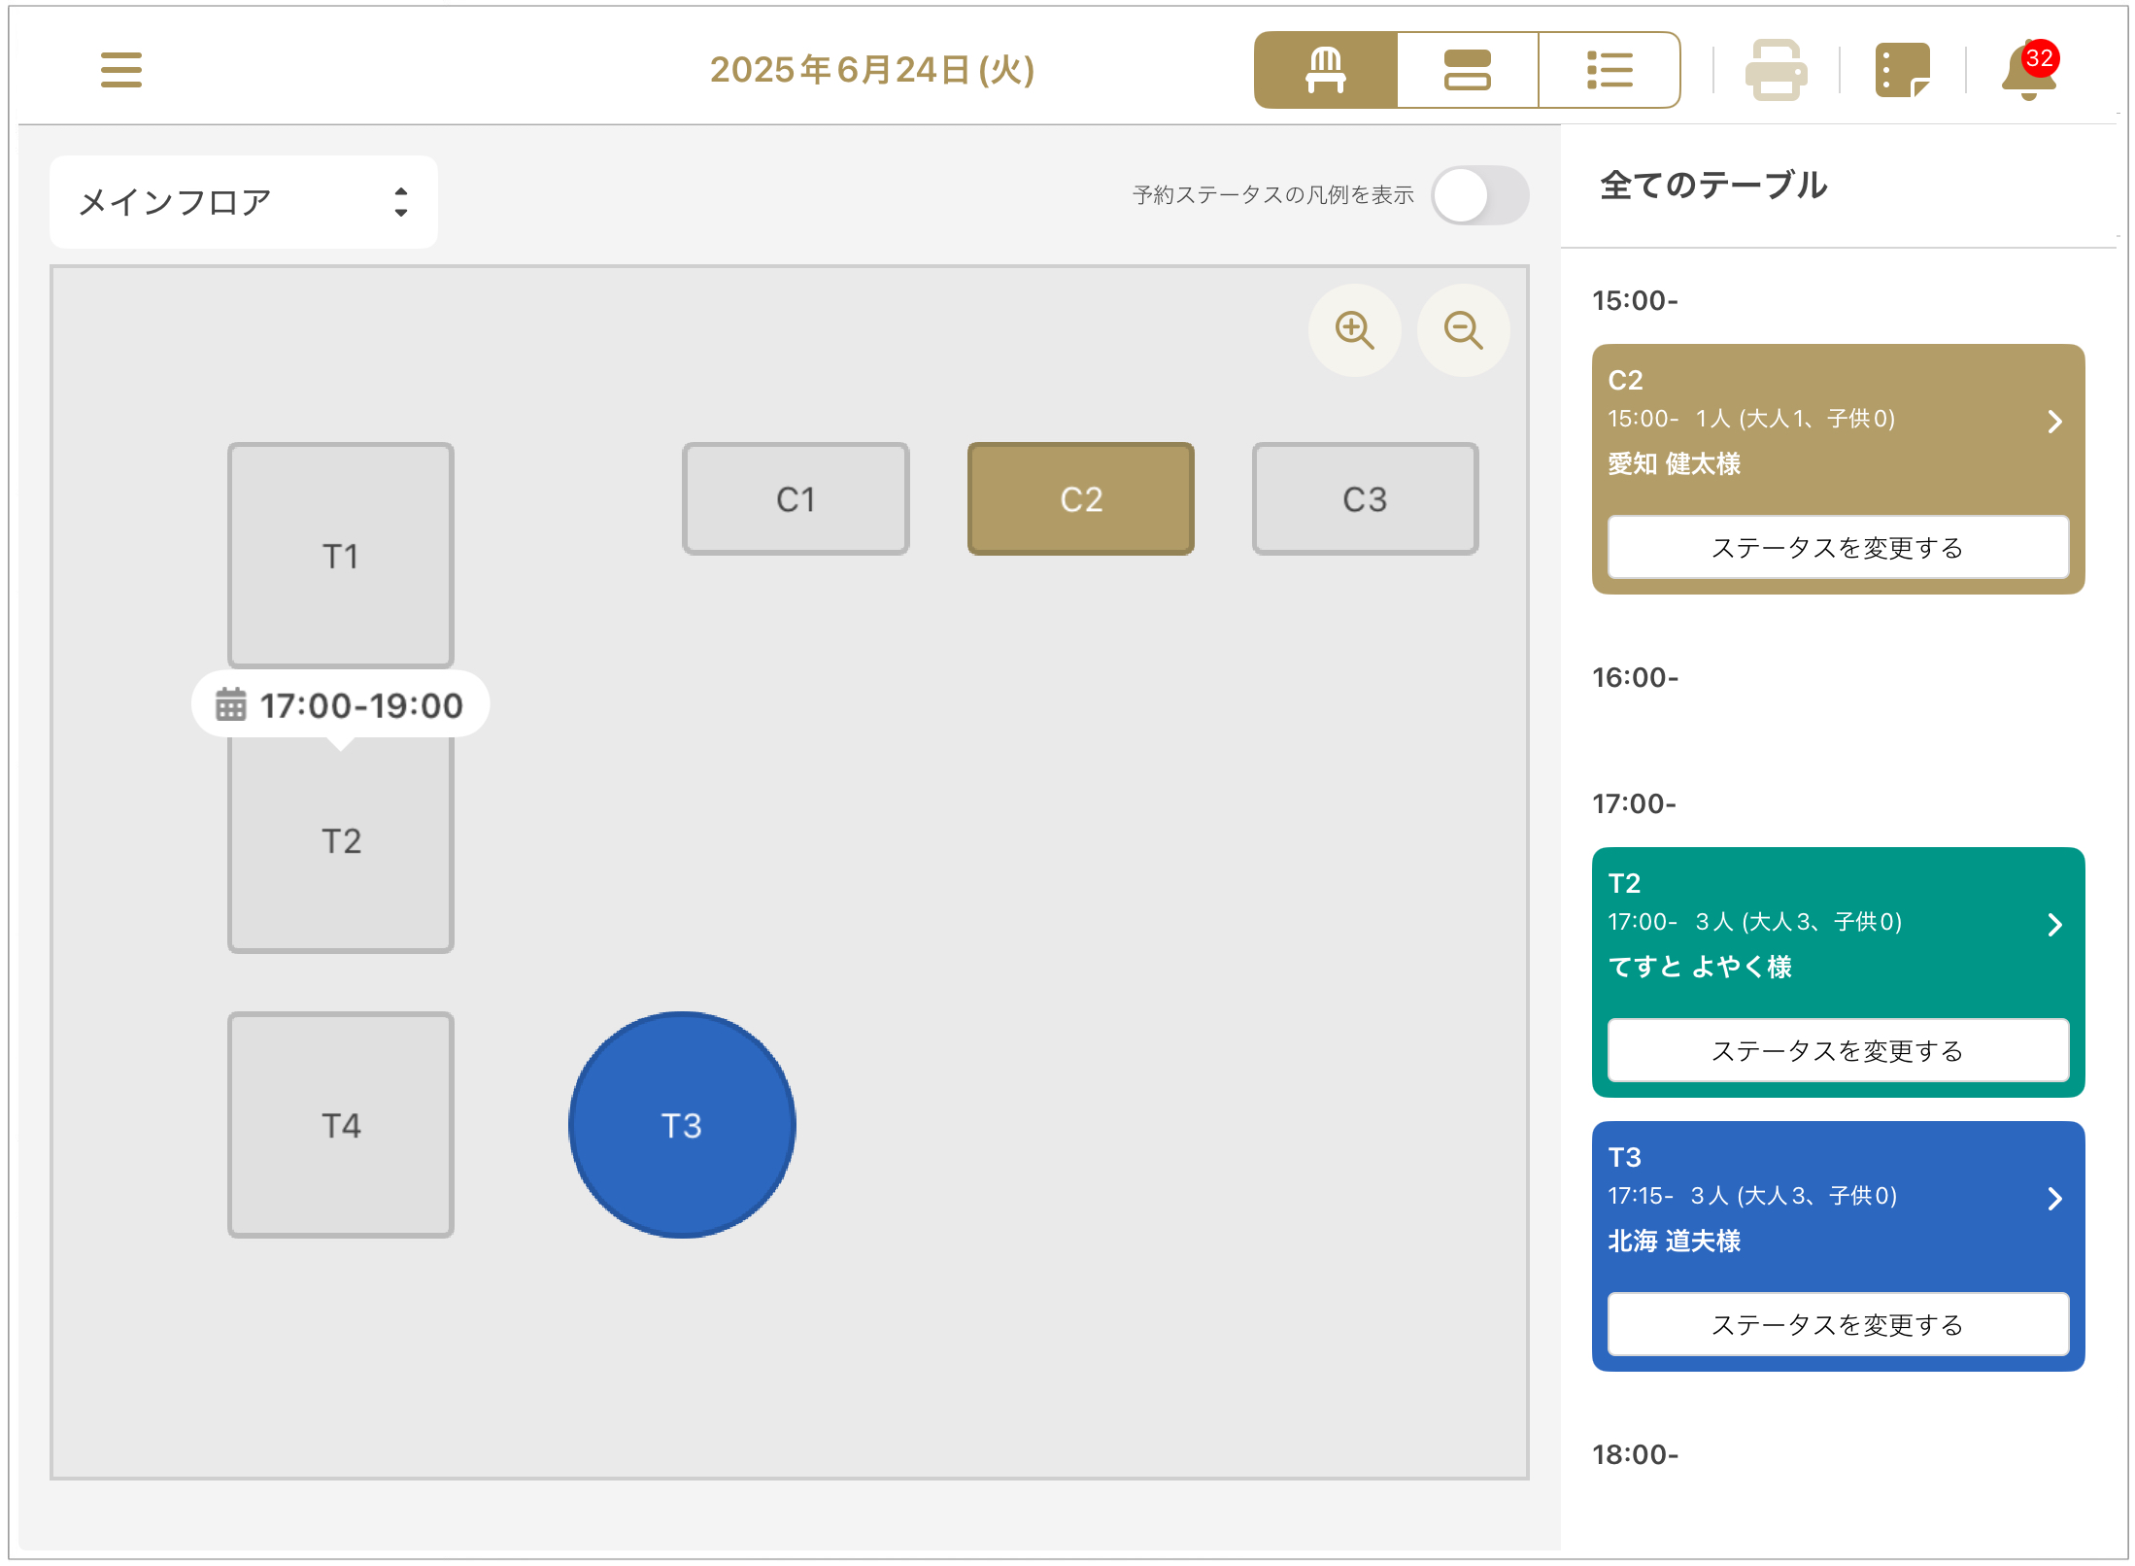Switch to the timeline rows view tab

(1467, 70)
